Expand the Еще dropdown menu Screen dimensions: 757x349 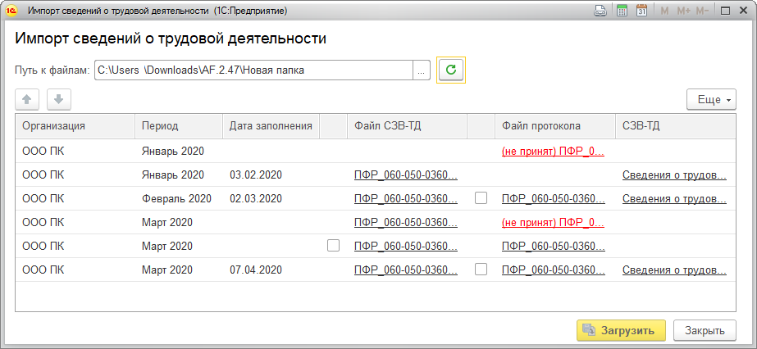point(708,99)
